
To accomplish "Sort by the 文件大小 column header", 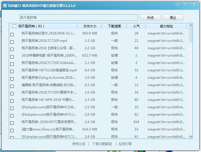I will point(90,26).
